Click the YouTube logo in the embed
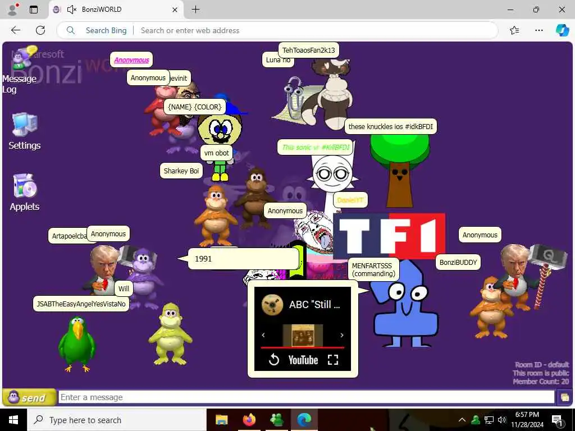 pyautogui.click(x=303, y=360)
